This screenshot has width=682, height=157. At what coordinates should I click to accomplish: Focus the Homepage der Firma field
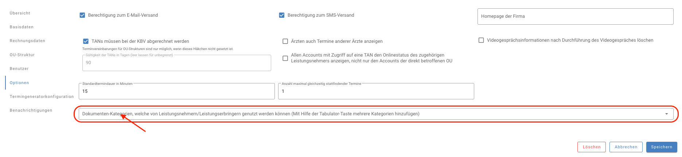point(575,16)
